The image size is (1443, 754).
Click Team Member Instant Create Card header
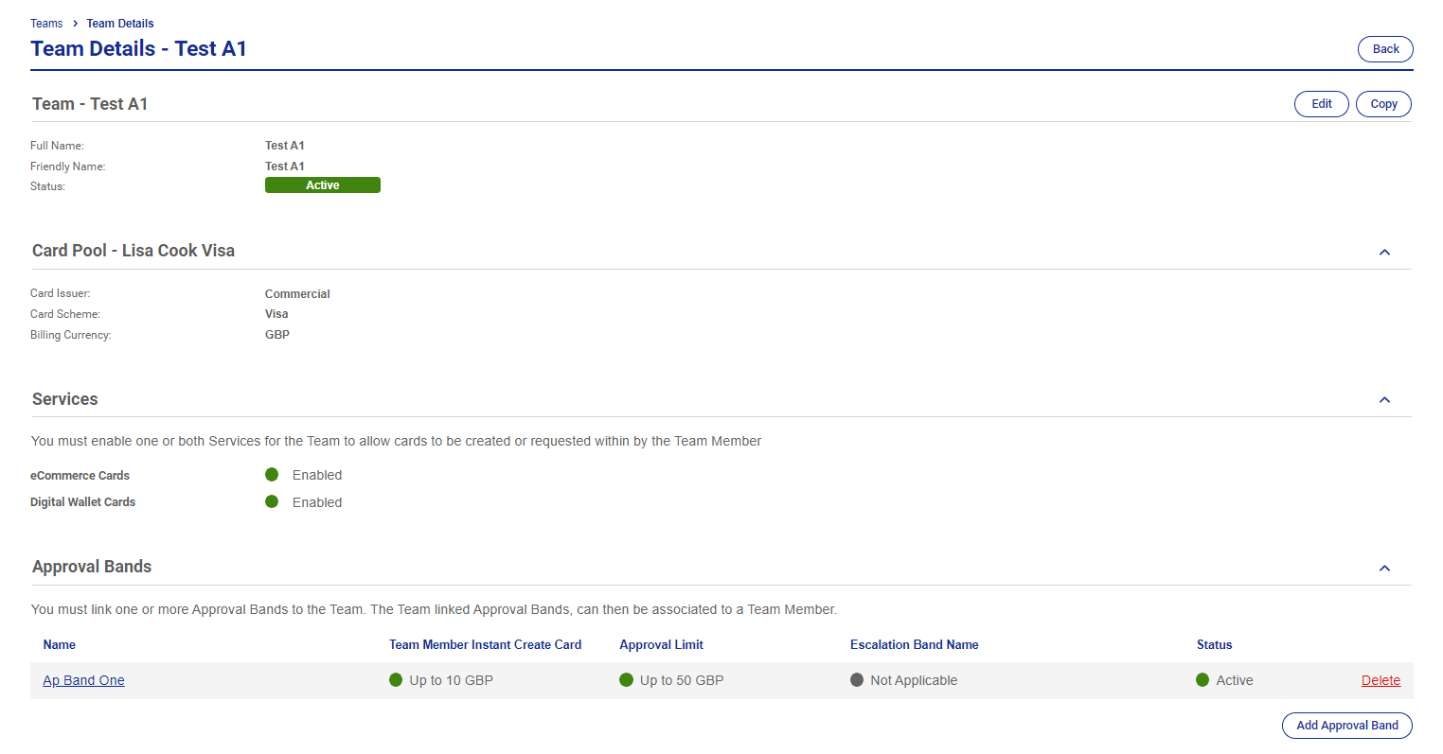(485, 644)
